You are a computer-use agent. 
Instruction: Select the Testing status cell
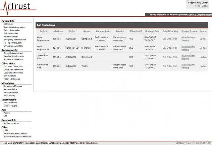pyautogui.click(x=85, y=66)
